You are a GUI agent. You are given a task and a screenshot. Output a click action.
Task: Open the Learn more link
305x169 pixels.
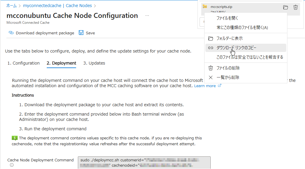[x=205, y=86]
